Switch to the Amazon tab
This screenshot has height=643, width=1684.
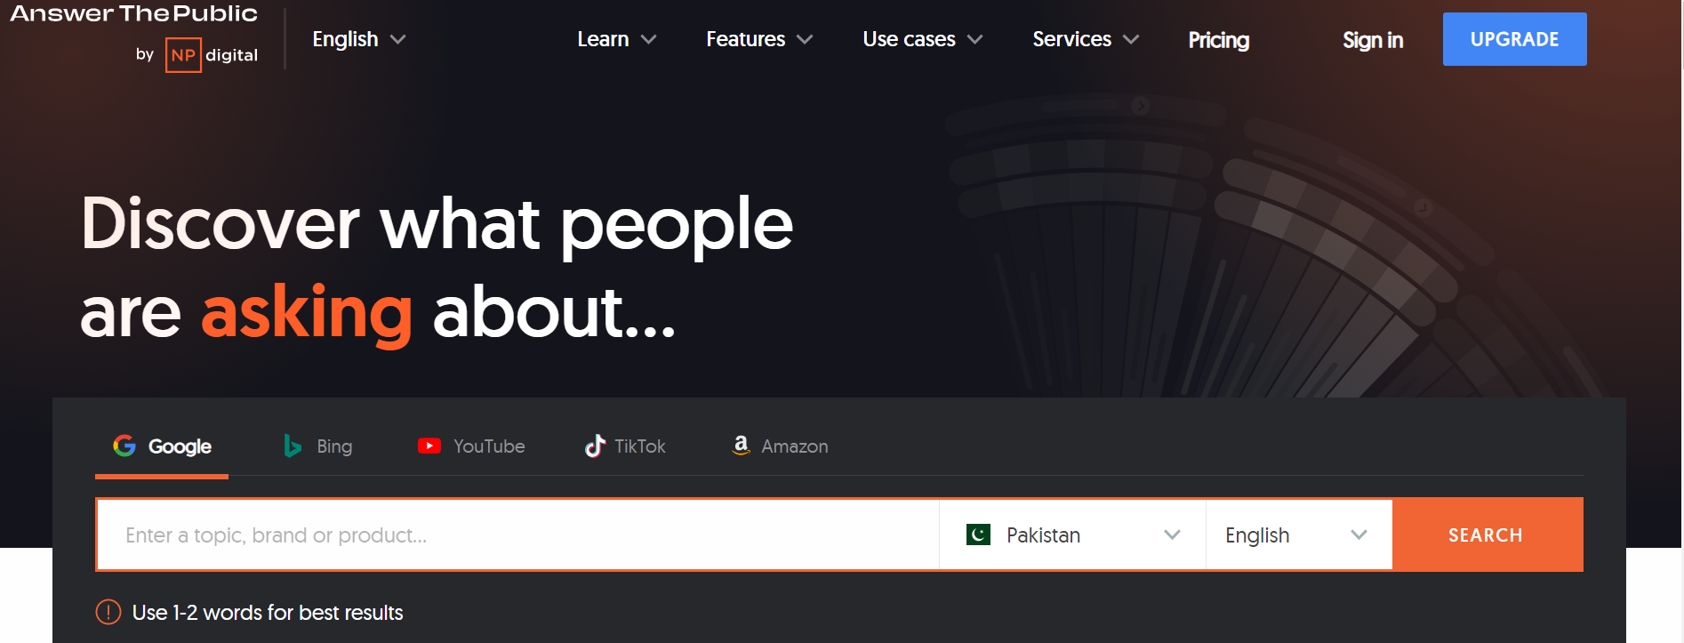click(x=780, y=446)
